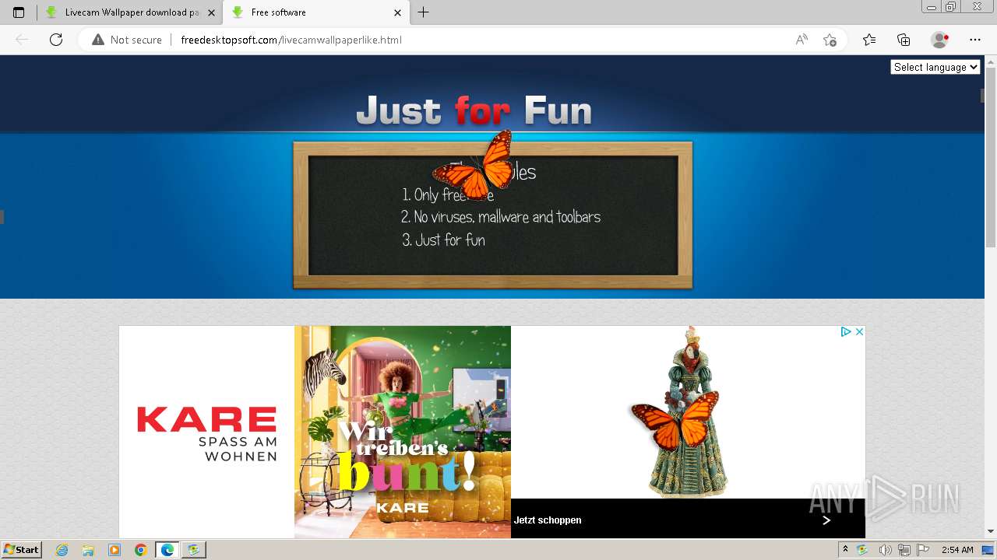997x560 pixels.
Task: Click the Jetzt schoppen ad link
Action: [x=548, y=520]
